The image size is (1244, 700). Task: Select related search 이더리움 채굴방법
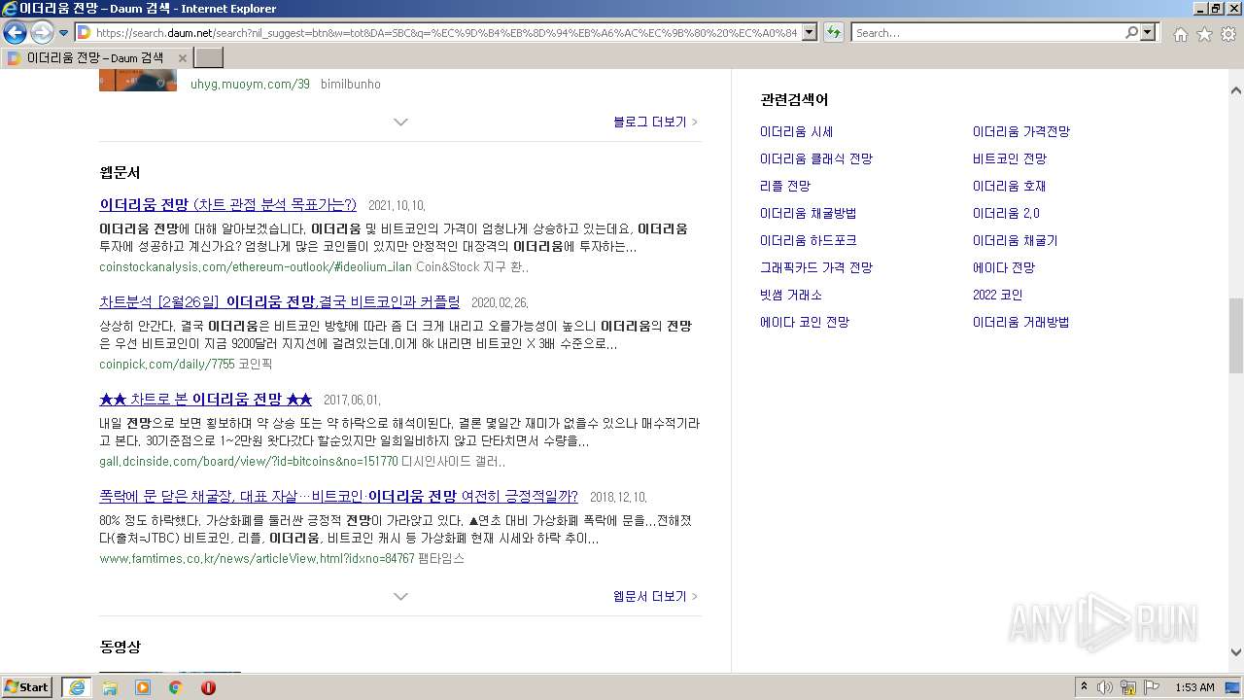[x=808, y=213]
